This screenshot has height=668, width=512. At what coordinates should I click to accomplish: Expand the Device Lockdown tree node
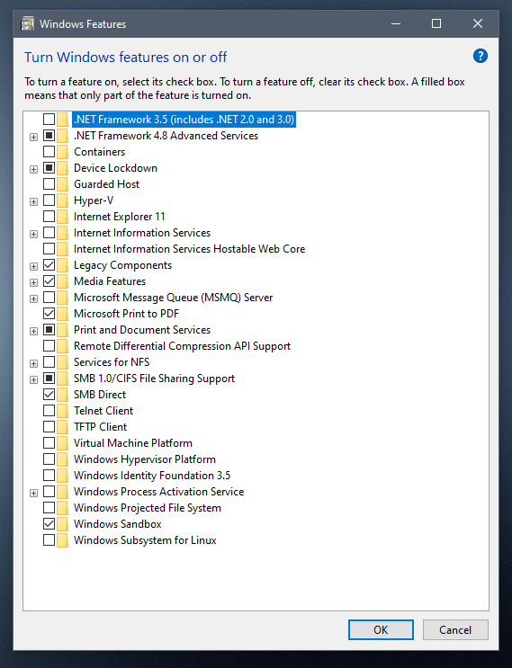(x=33, y=169)
